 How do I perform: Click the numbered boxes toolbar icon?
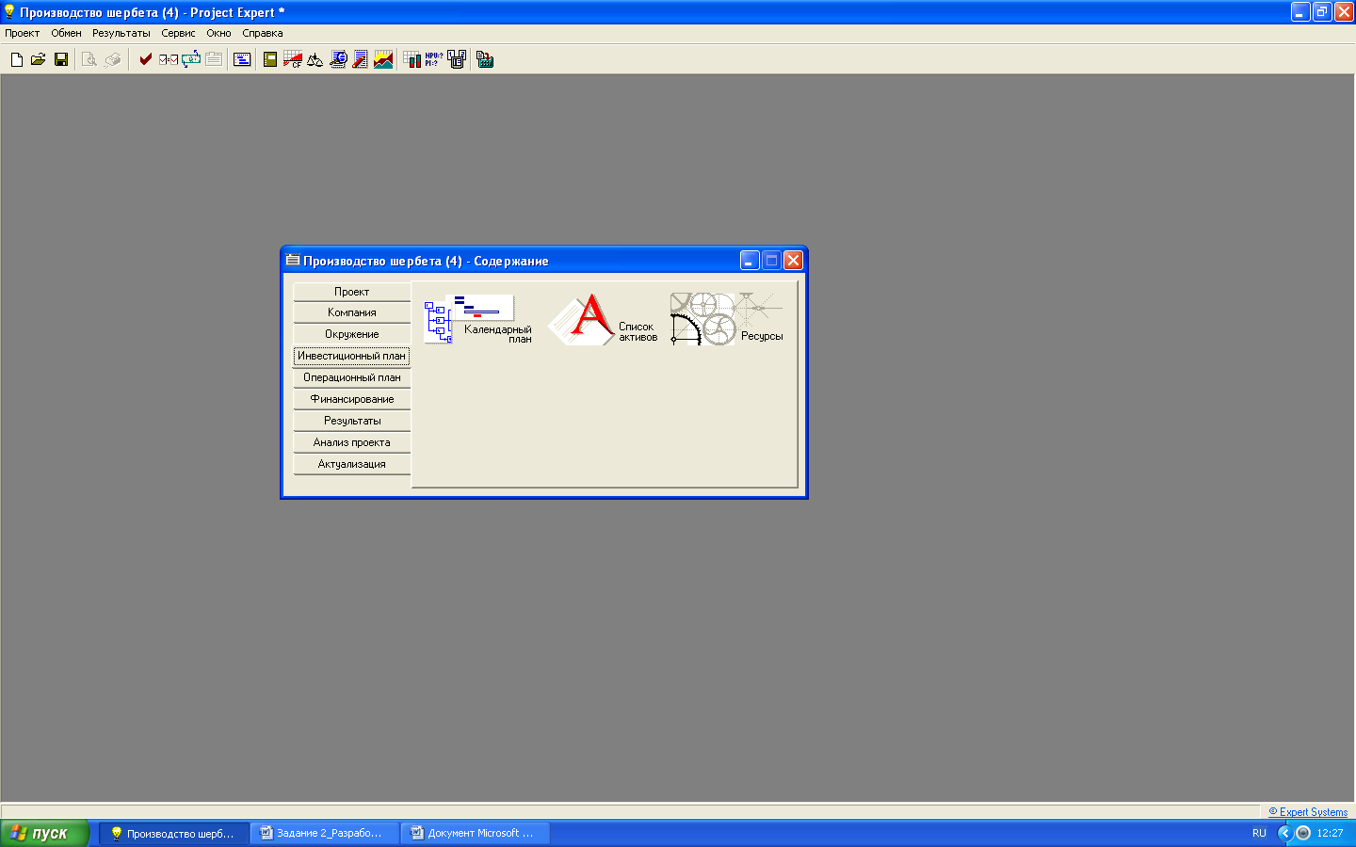(457, 59)
